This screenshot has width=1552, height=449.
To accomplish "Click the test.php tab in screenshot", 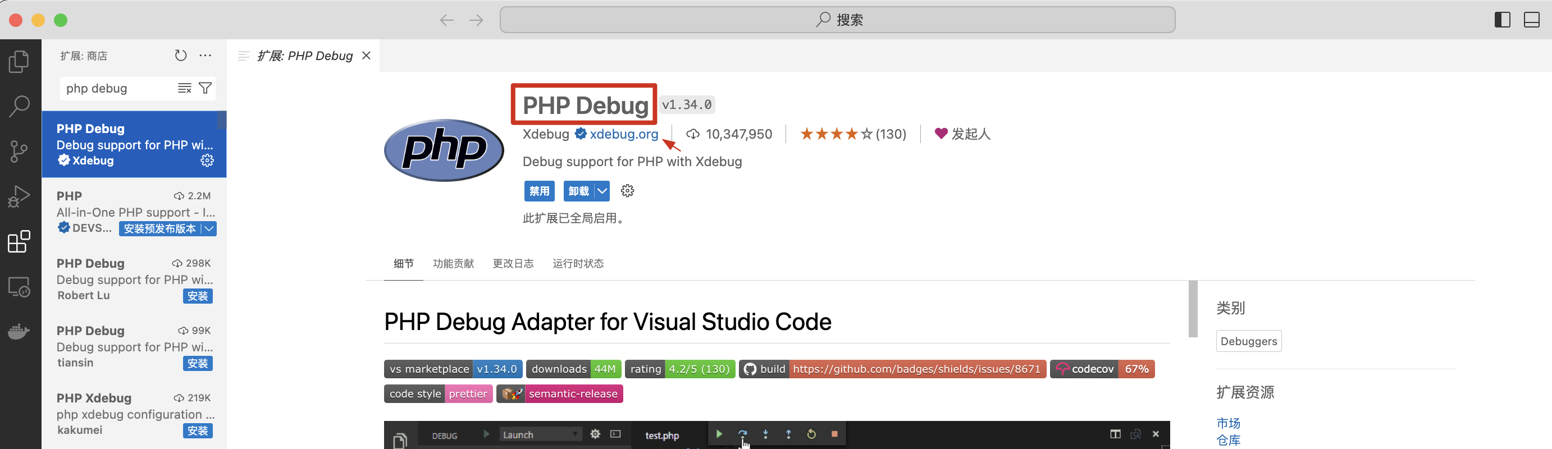I will point(661,435).
